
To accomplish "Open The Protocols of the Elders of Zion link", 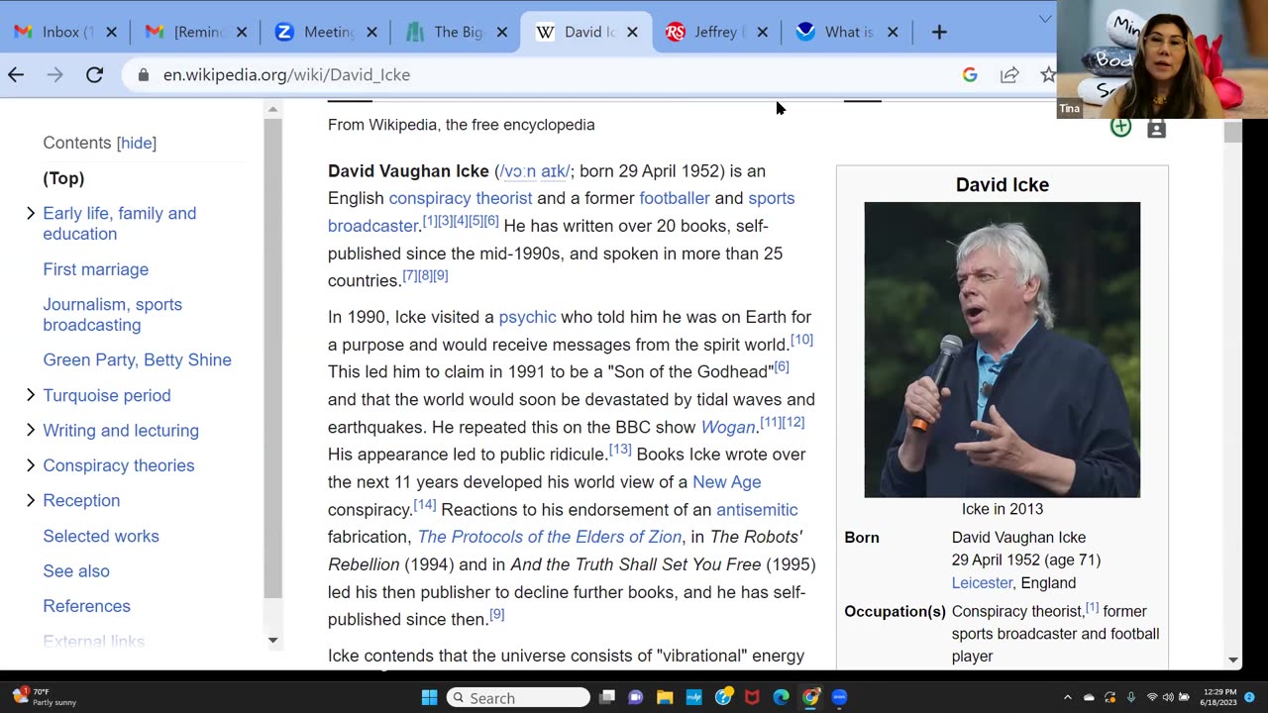I will tap(550, 537).
